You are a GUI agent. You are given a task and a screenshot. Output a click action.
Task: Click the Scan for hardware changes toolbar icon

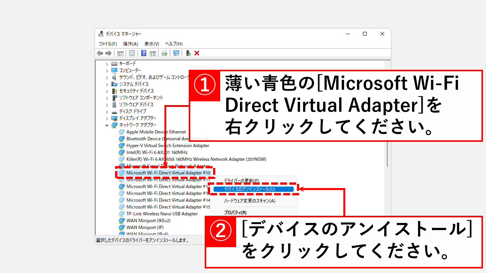point(176,53)
